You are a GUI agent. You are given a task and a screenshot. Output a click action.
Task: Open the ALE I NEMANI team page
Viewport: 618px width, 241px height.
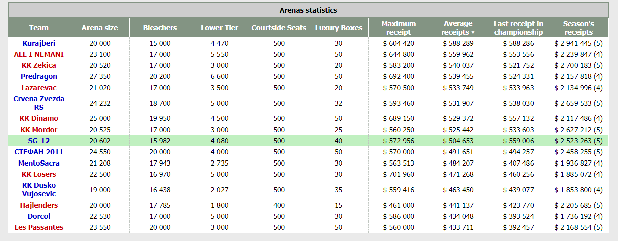point(39,54)
